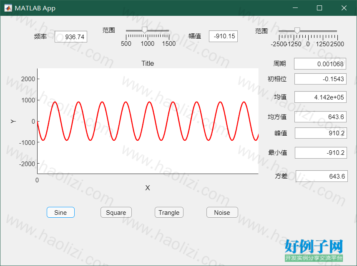Click the 2000 tick label on Y axis

coord(28,79)
